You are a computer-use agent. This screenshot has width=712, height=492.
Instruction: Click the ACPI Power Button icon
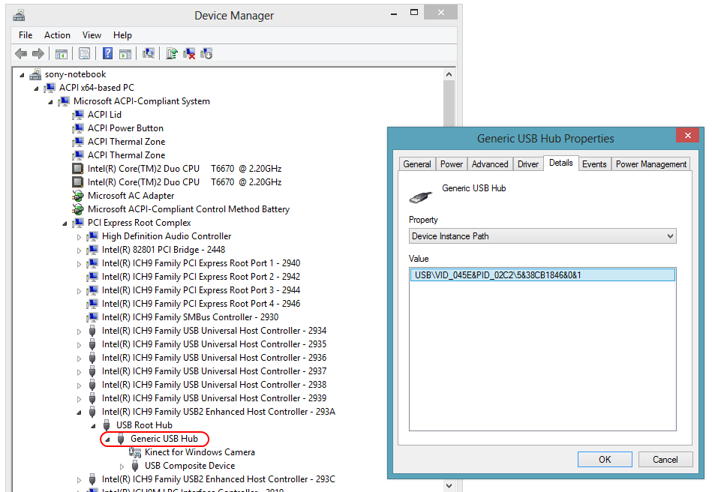point(78,128)
